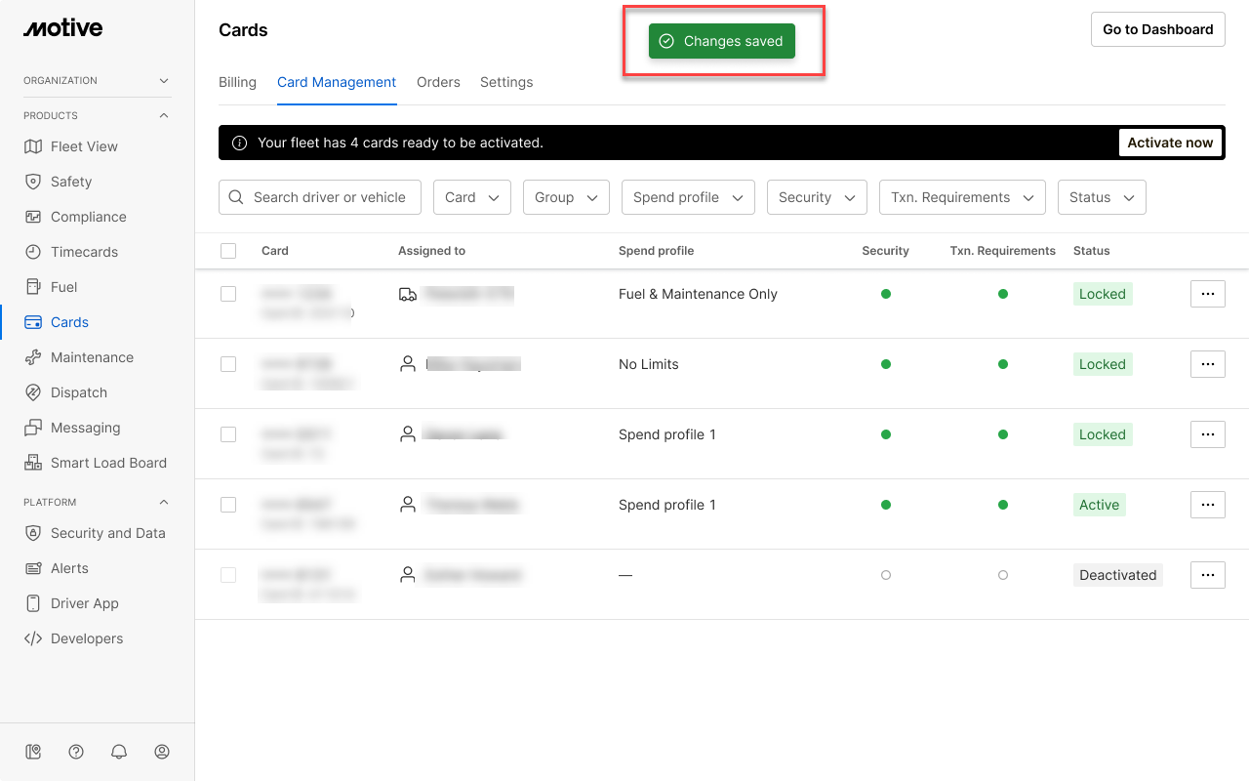Click the Go to Dashboard button
Image resolution: width=1249 pixels, height=781 pixels.
click(1157, 29)
